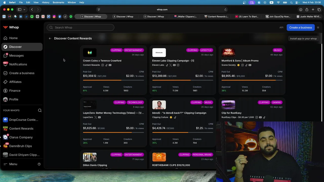This screenshot has height=182, width=324.
Task: Open the David Ghiyam Clipping whop
Action: point(22,155)
